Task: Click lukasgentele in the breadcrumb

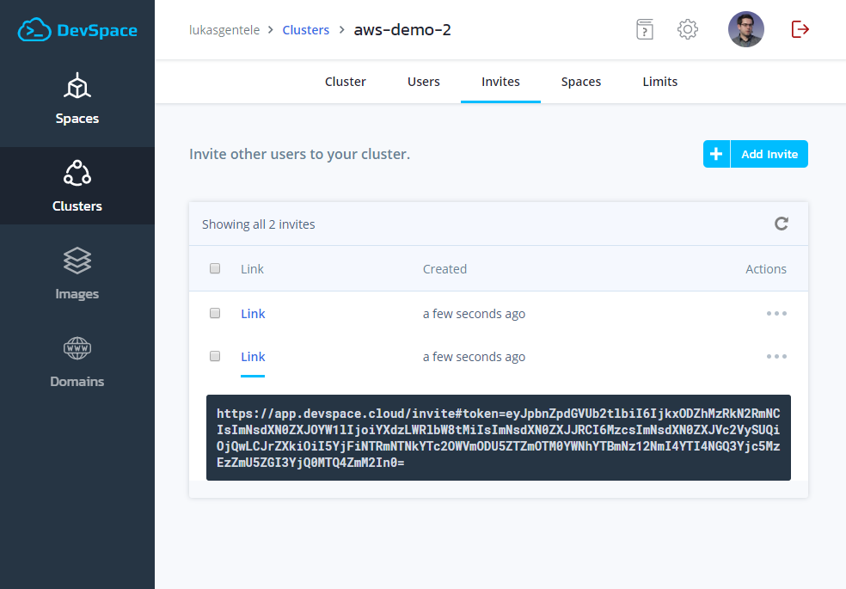Action: pos(224,30)
